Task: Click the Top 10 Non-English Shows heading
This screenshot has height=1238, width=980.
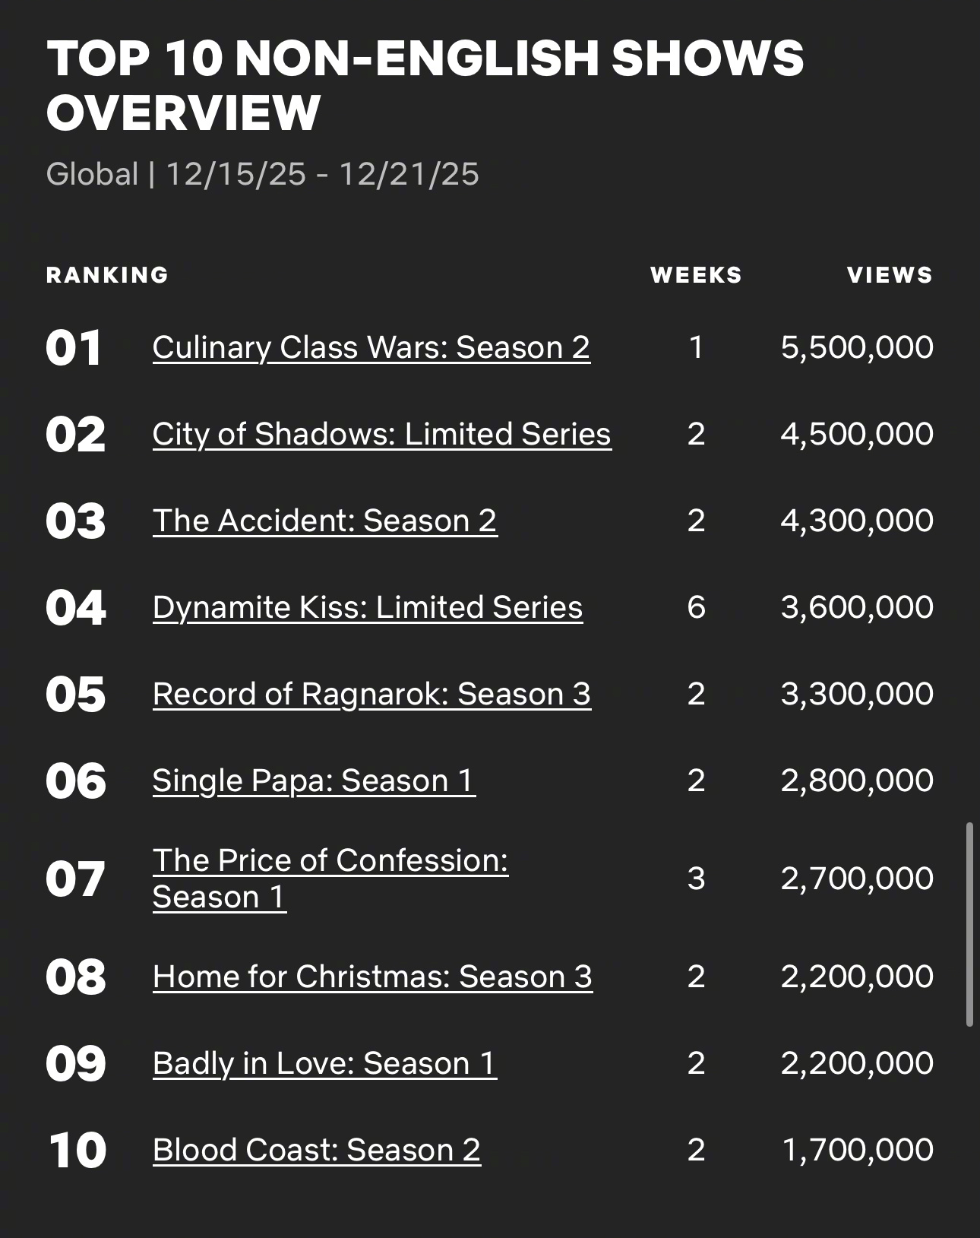Action: coord(425,85)
